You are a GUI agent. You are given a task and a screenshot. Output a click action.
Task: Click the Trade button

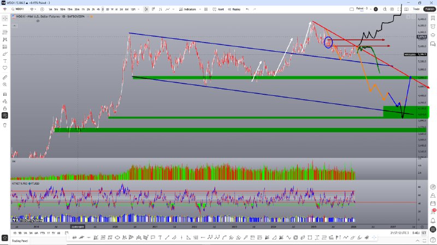point(415,9)
